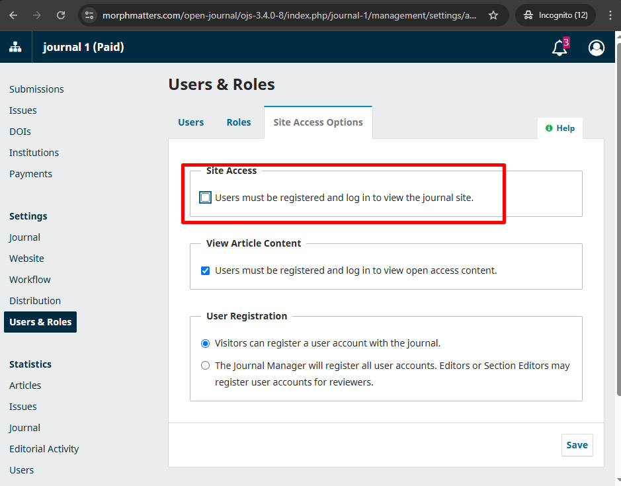
Task: Click the address bar URL field
Action: 289,15
